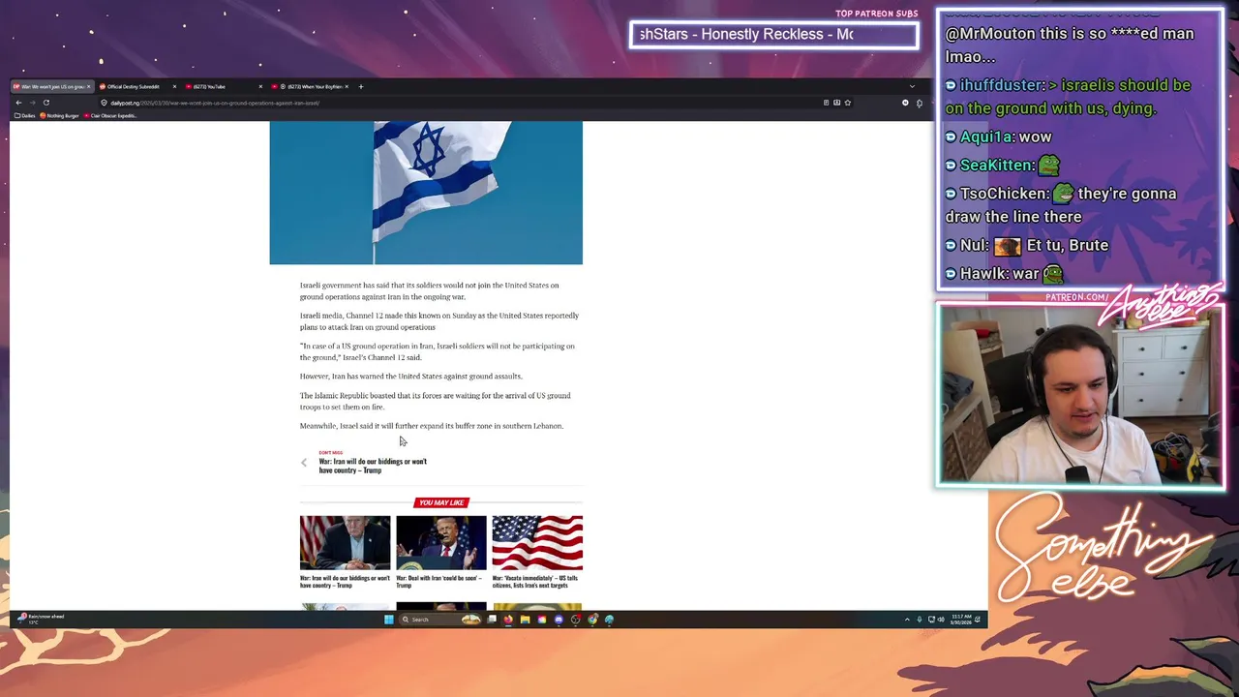
Task: Switch to the Official Destiny Subreddit tab
Action: pos(136,86)
